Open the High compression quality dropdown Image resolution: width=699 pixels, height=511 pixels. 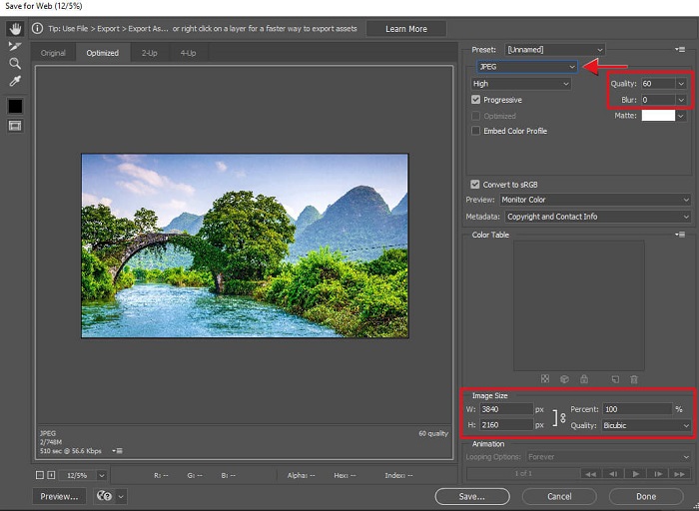pos(520,83)
